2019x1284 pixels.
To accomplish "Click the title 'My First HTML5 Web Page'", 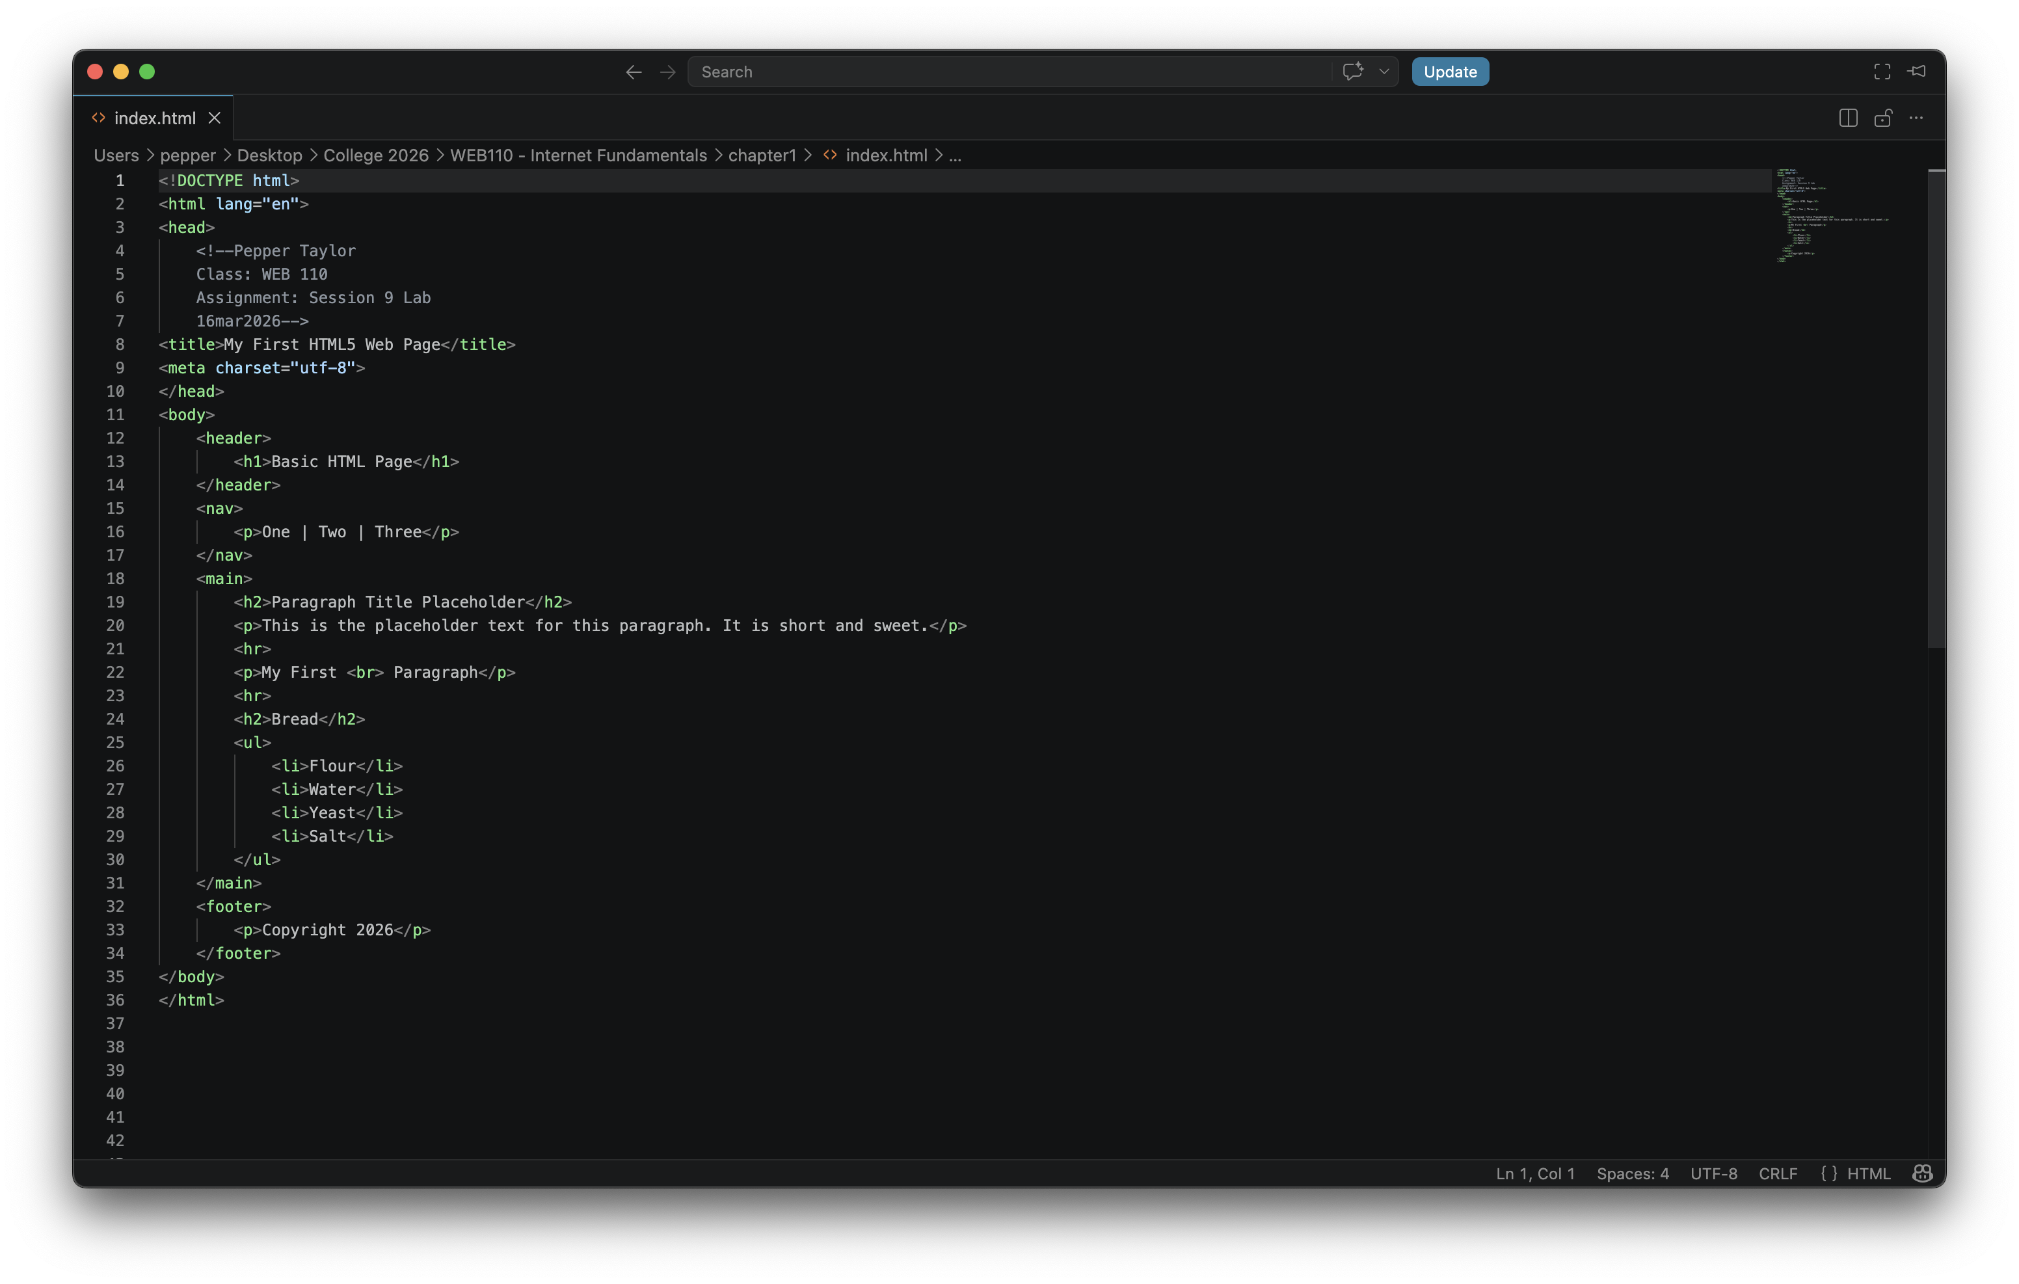I will point(332,345).
